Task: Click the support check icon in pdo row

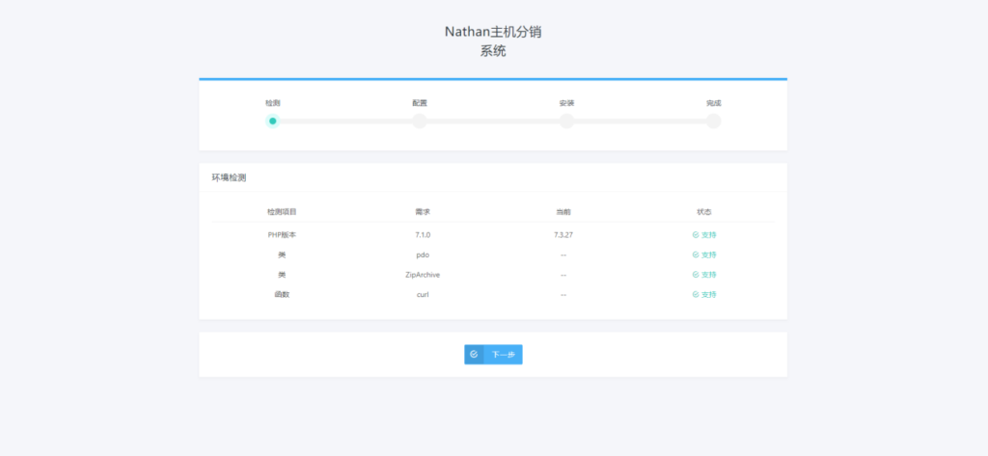Action: pyautogui.click(x=696, y=255)
